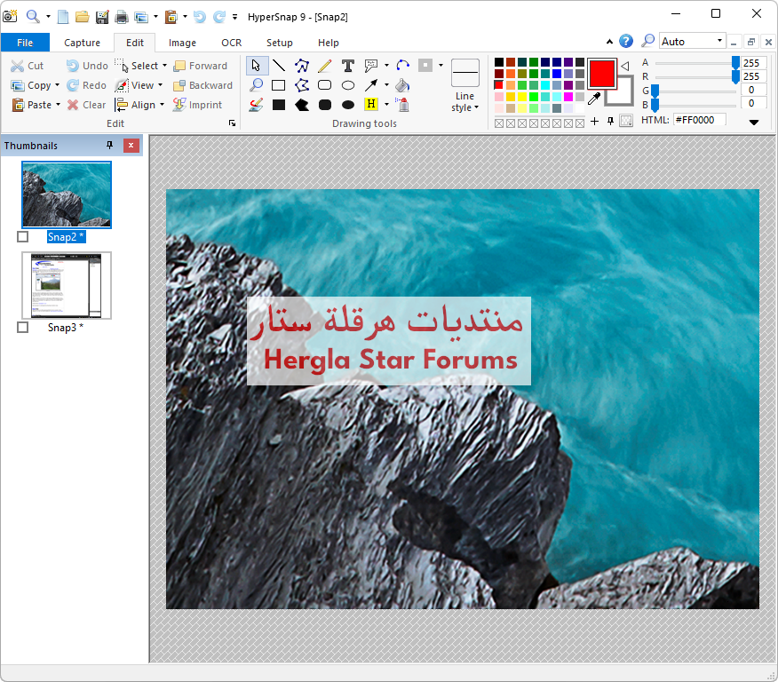
Task: Choose the eraser tool
Action: pos(257,105)
